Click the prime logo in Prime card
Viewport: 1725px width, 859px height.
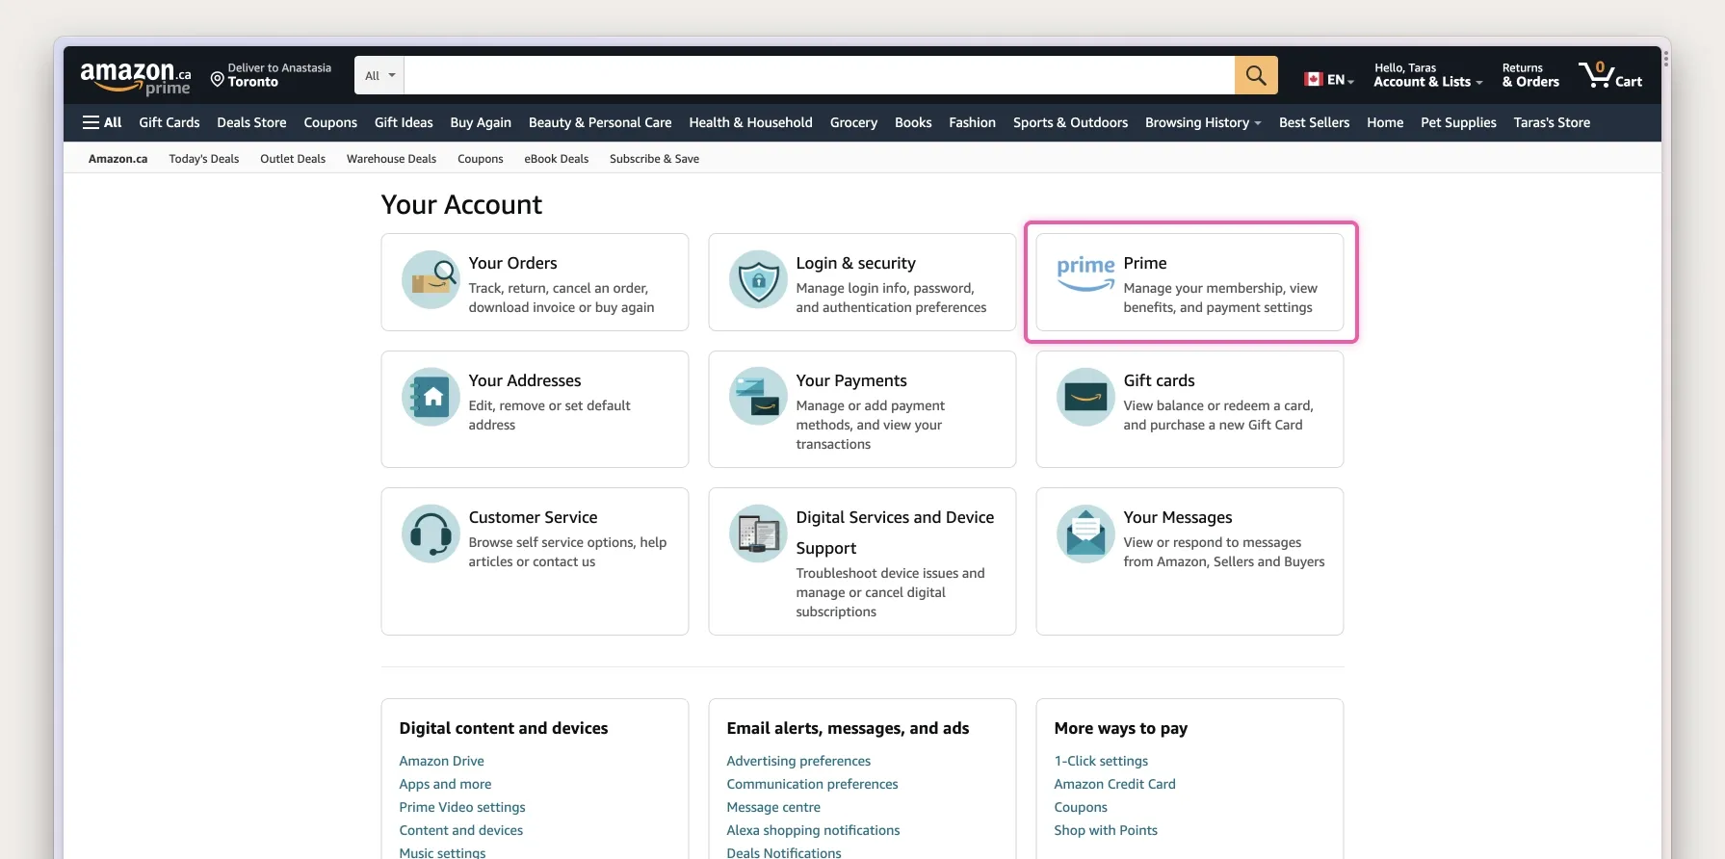[x=1085, y=273]
